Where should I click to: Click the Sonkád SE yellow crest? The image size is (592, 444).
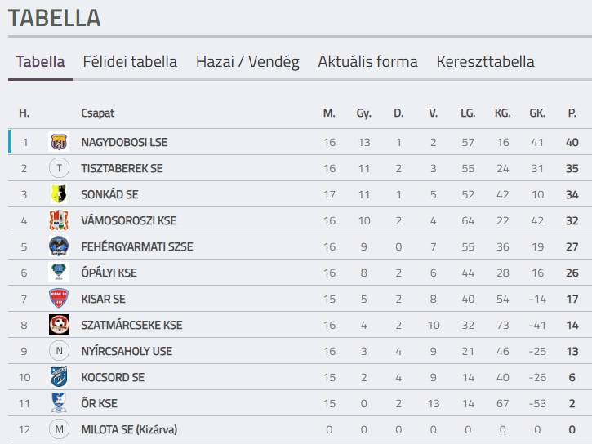pyautogui.click(x=59, y=194)
